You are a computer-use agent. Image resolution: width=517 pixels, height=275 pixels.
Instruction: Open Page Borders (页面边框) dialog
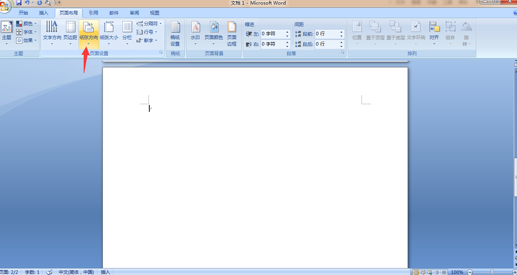pos(232,34)
